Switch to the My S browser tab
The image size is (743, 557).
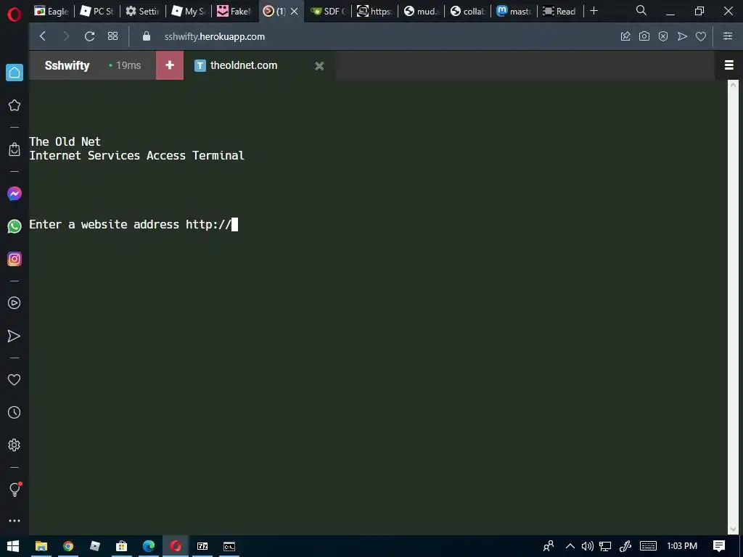coord(188,11)
